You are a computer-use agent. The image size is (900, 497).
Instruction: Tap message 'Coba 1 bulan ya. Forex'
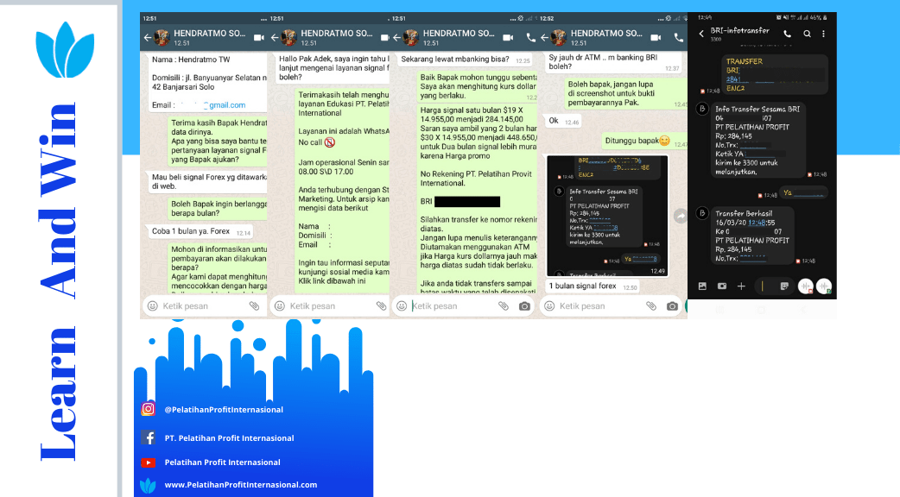click(x=199, y=231)
